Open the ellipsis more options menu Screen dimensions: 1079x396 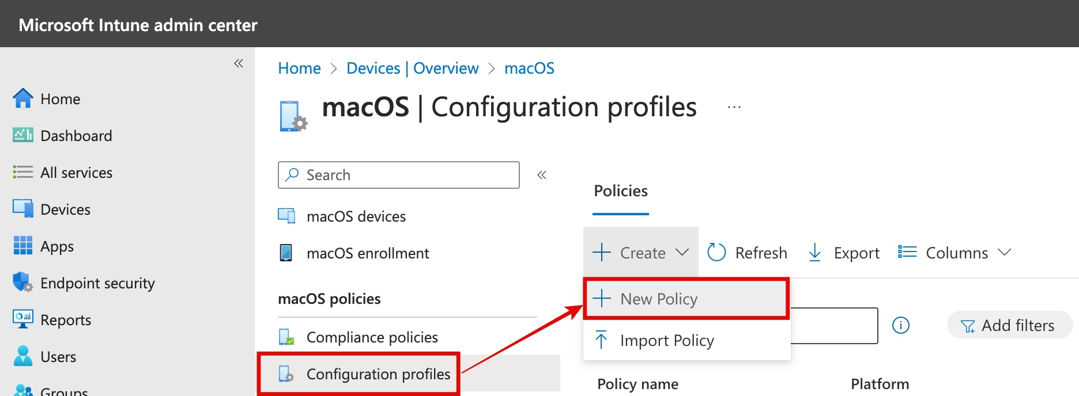point(734,107)
